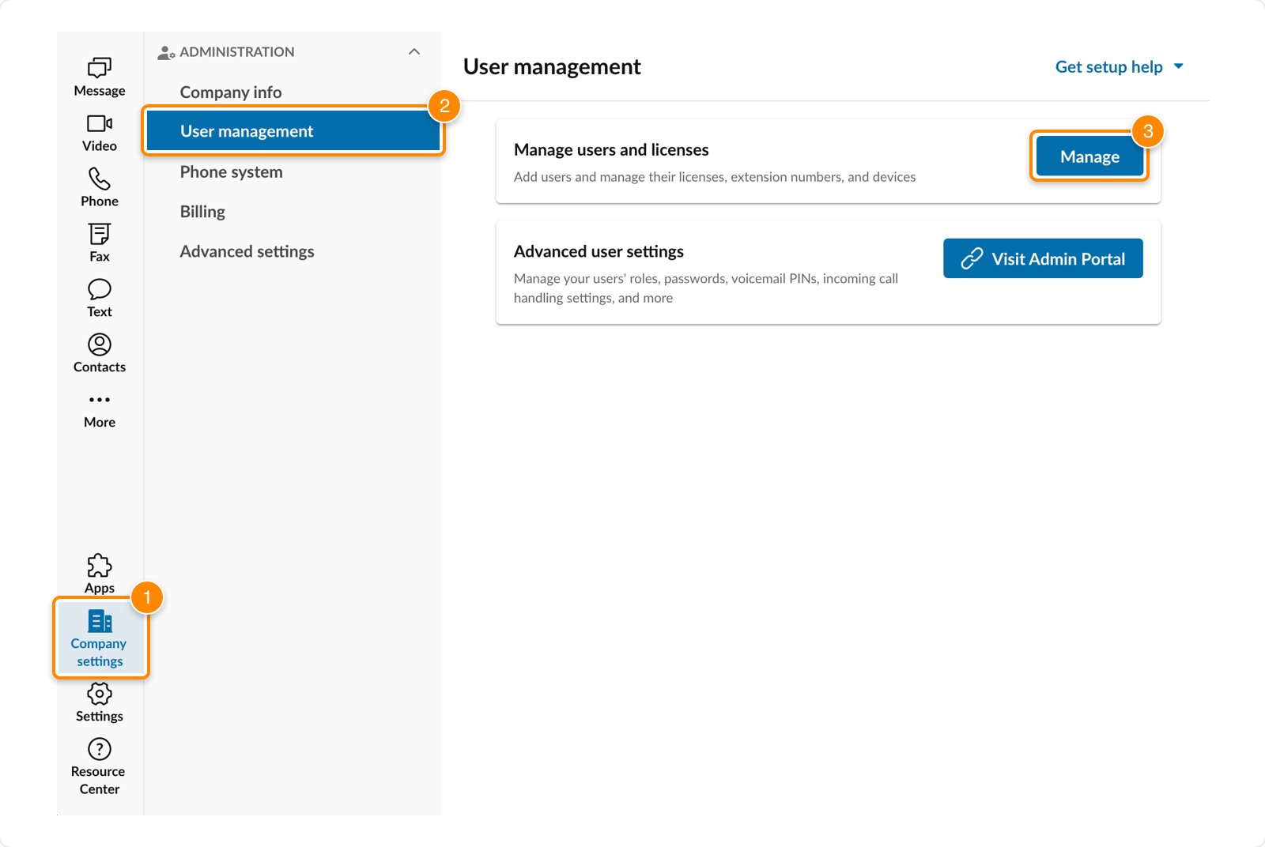The image size is (1265, 847).
Task: Click the More ellipsis icon
Action: coord(100,400)
